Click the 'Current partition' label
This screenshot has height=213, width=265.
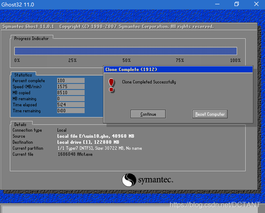28,148
